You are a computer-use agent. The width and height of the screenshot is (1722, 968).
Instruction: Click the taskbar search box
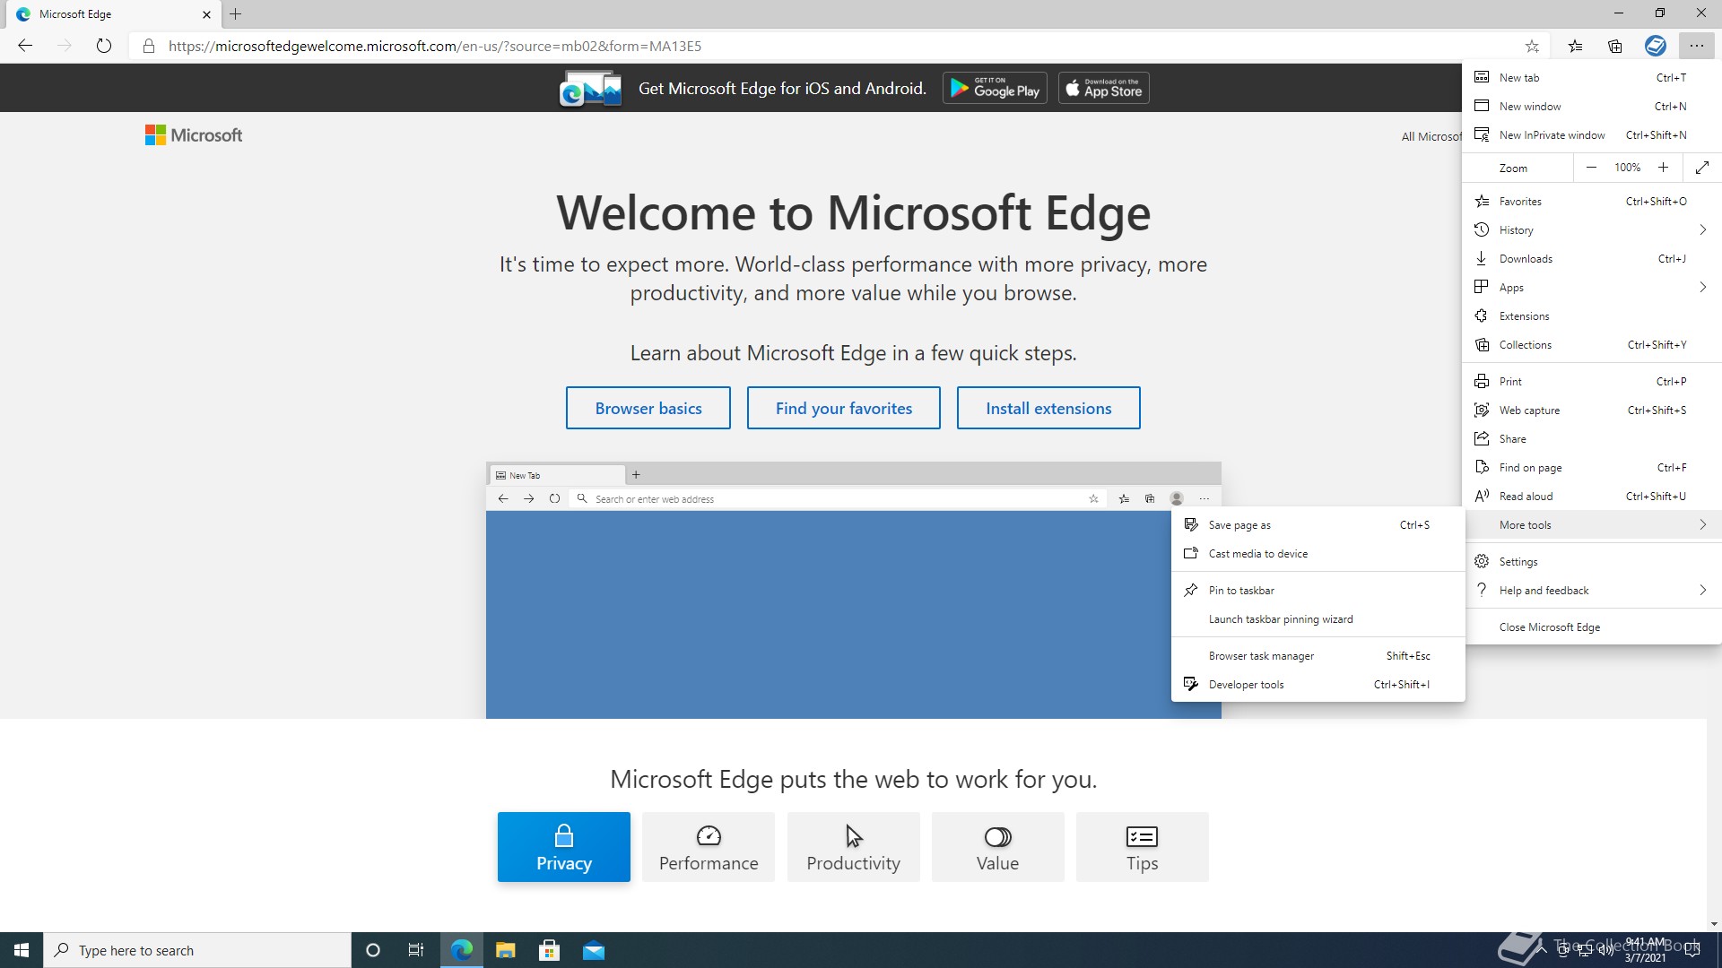pos(197,950)
